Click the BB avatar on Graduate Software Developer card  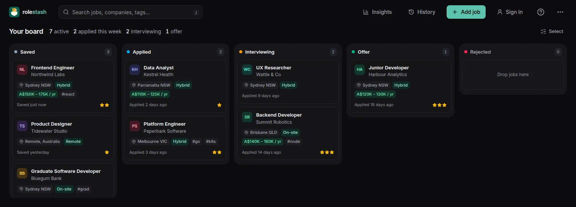[22, 173]
